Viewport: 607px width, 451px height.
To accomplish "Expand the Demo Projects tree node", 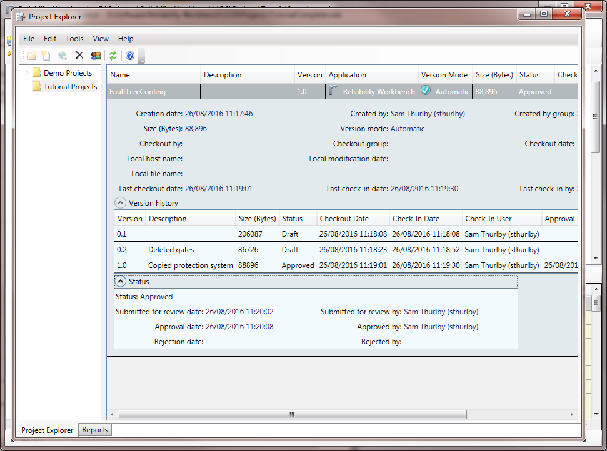I will click(x=26, y=73).
